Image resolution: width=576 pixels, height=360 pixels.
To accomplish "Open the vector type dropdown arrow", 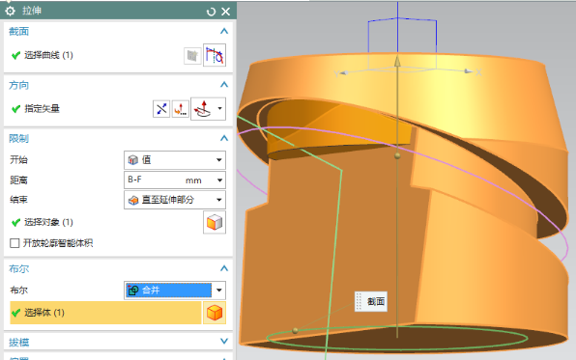I will [219, 109].
